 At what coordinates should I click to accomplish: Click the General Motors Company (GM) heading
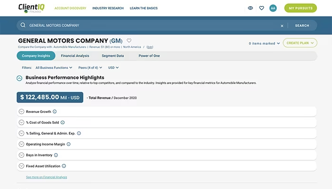click(70, 41)
